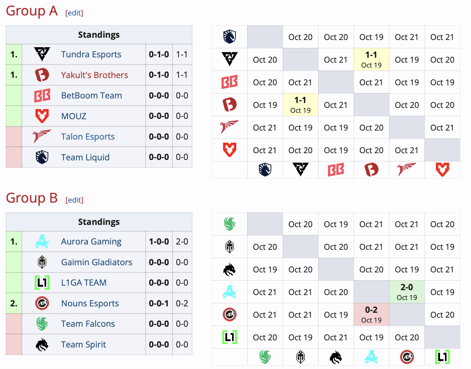Select the Aurora Gaming cyan logo
The height and width of the screenshot is (369, 471).
coord(42,241)
